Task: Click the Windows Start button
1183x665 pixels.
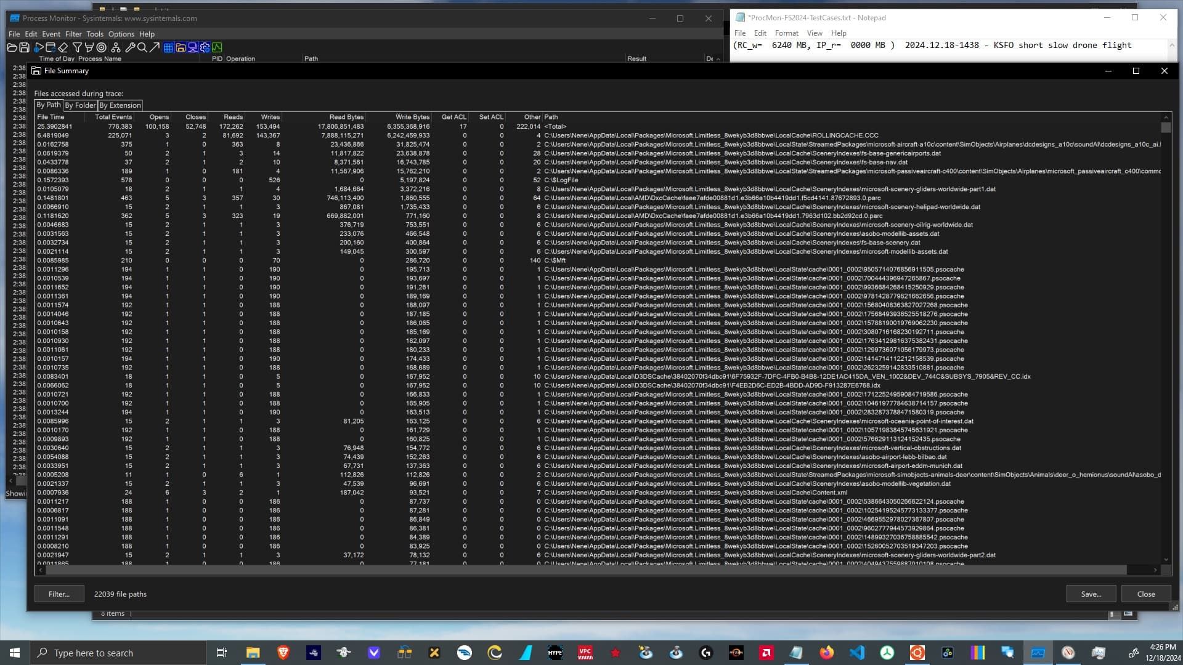Action: click(15, 653)
